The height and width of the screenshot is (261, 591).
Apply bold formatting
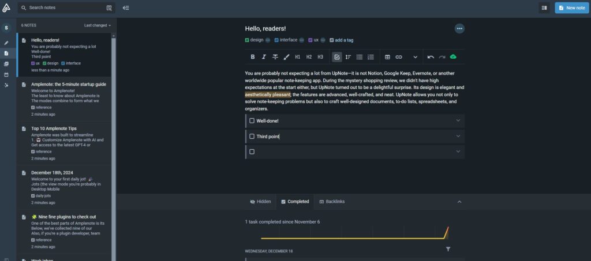[253, 57]
